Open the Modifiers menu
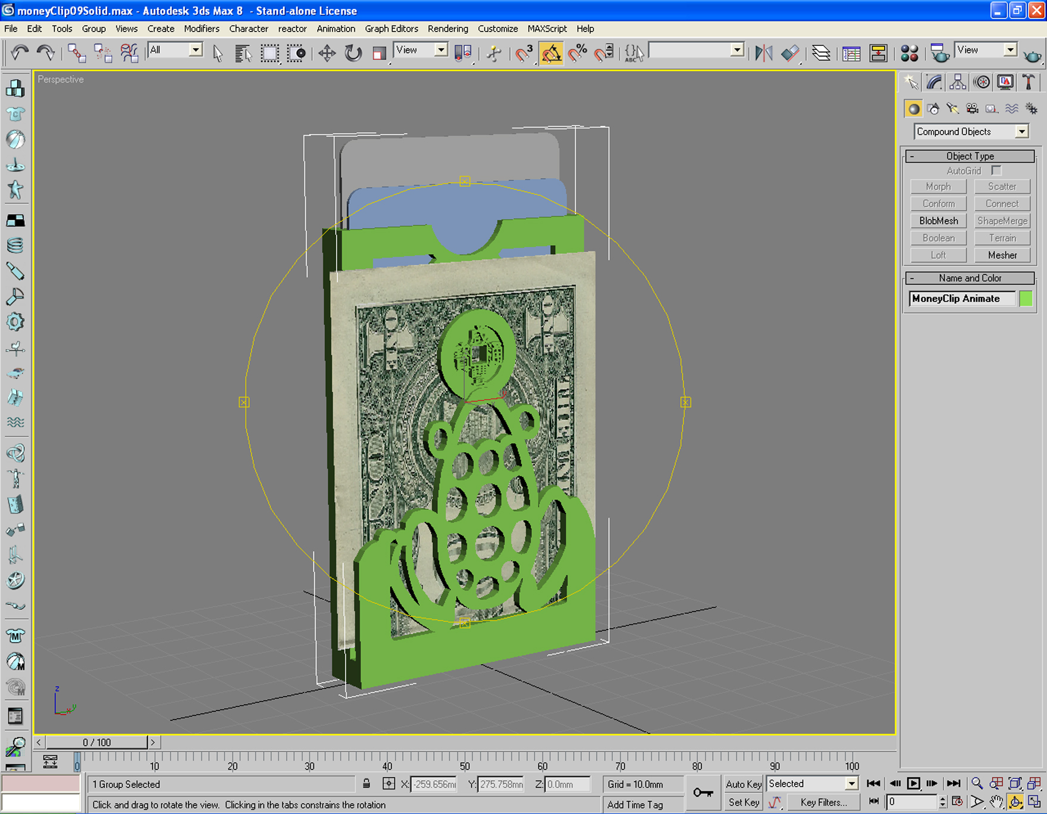This screenshot has width=1047, height=814. 202,29
